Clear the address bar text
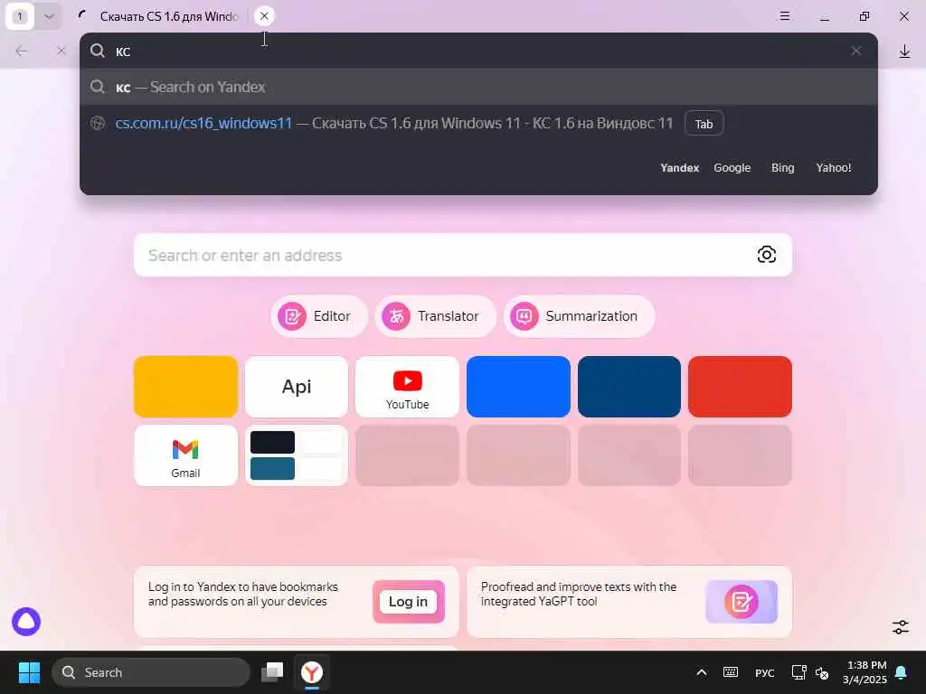The image size is (926, 694). 855,52
